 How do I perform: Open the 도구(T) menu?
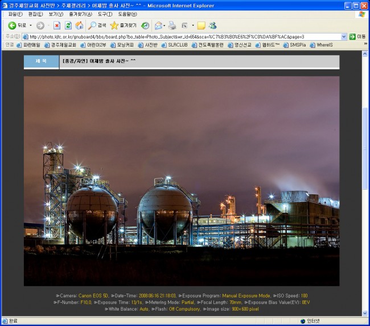(x=105, y=14)
